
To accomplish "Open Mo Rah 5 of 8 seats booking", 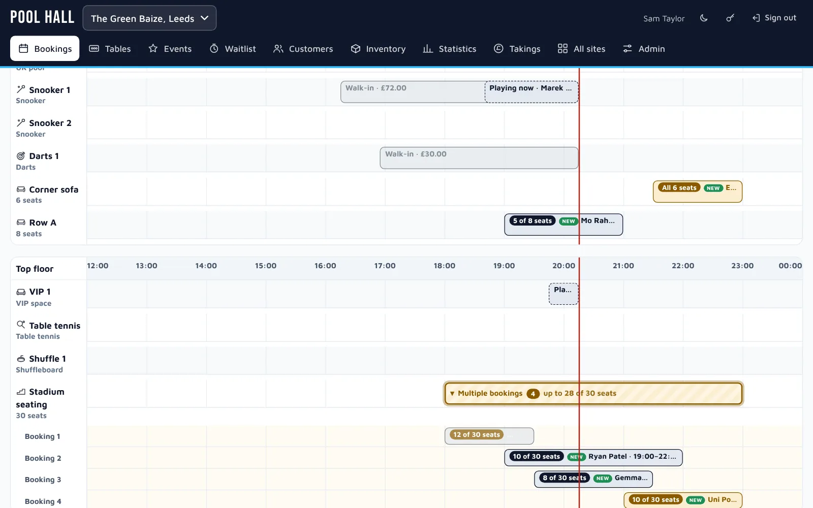I will (x=564, y=225).
